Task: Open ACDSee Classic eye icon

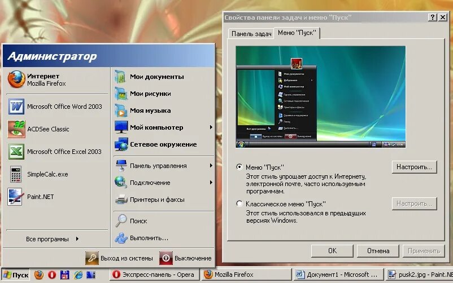Action: (16, 129)
